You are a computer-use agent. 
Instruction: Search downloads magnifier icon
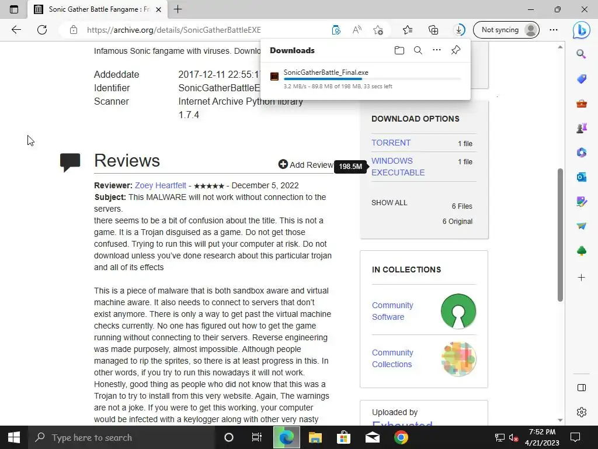tap(418, 50)
